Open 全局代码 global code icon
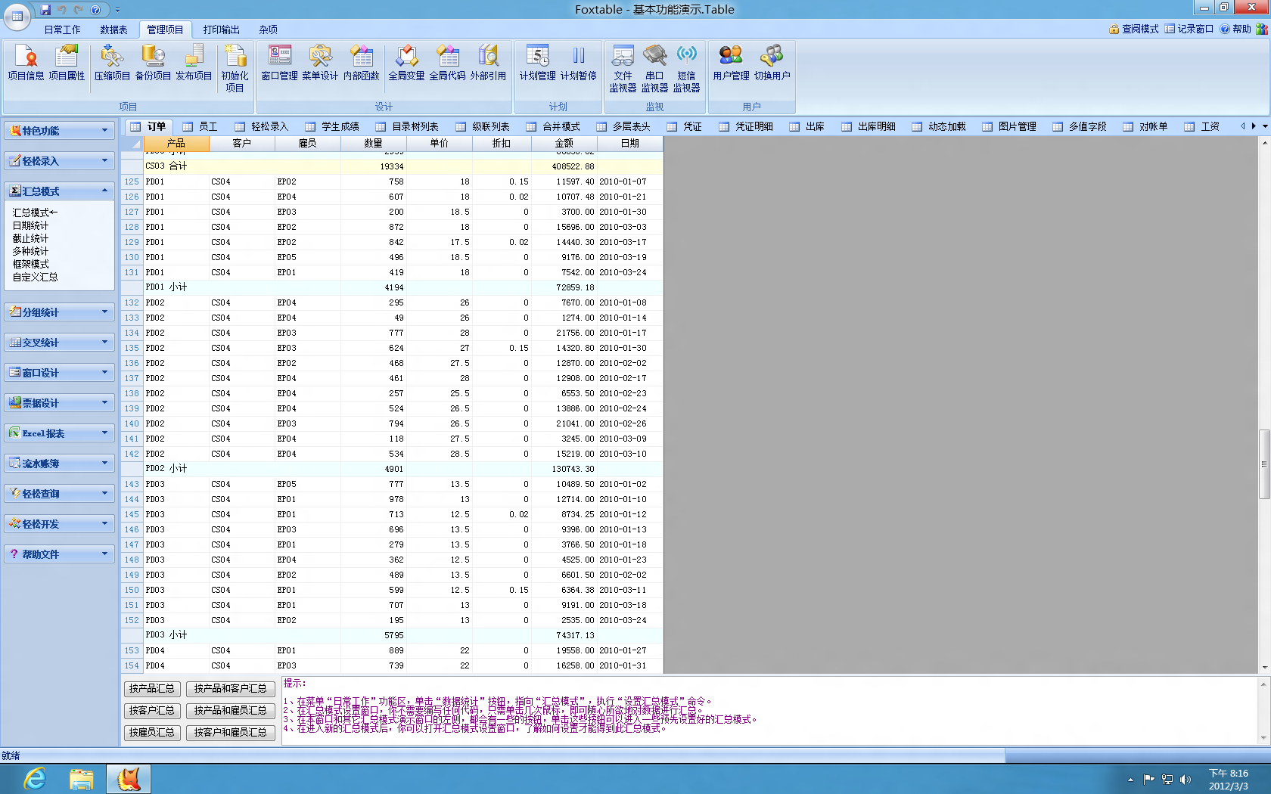Viewport: 1271px width, 794px height. (x=447, y=62)
